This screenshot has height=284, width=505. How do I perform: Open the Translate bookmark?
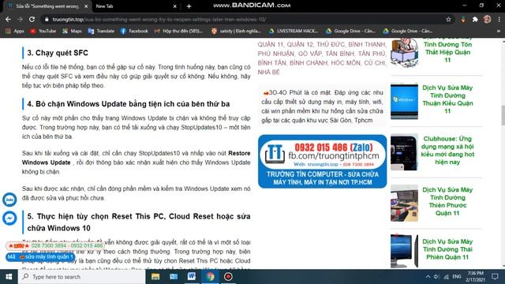click(101, 31)
